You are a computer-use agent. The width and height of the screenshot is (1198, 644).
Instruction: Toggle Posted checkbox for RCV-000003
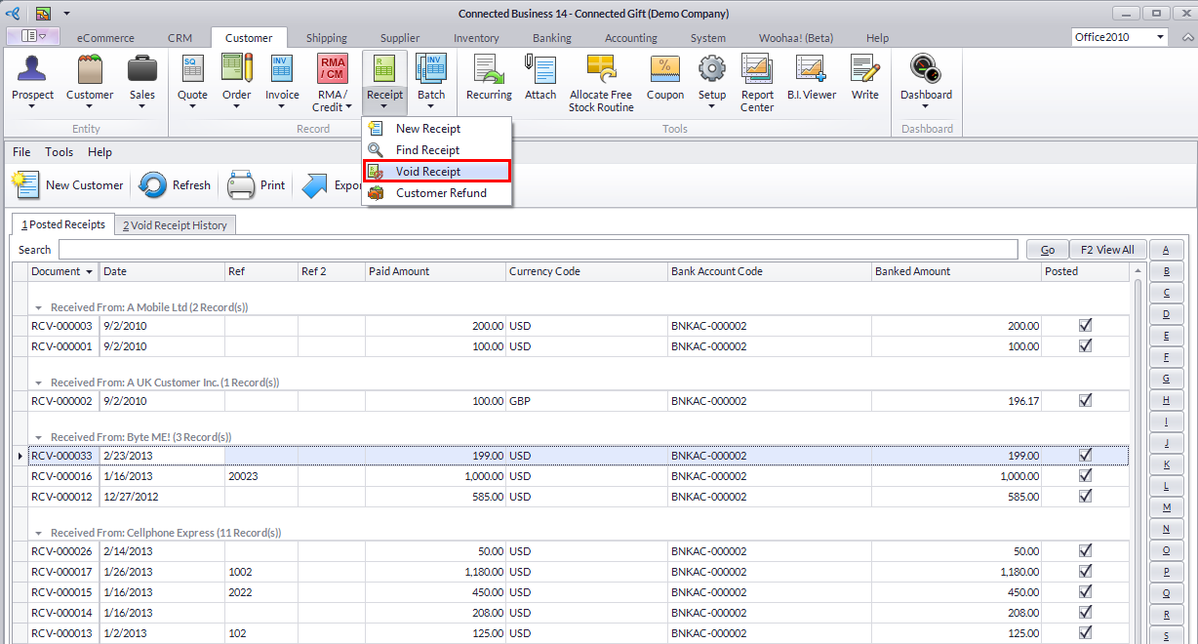(x=1085, y=326)
